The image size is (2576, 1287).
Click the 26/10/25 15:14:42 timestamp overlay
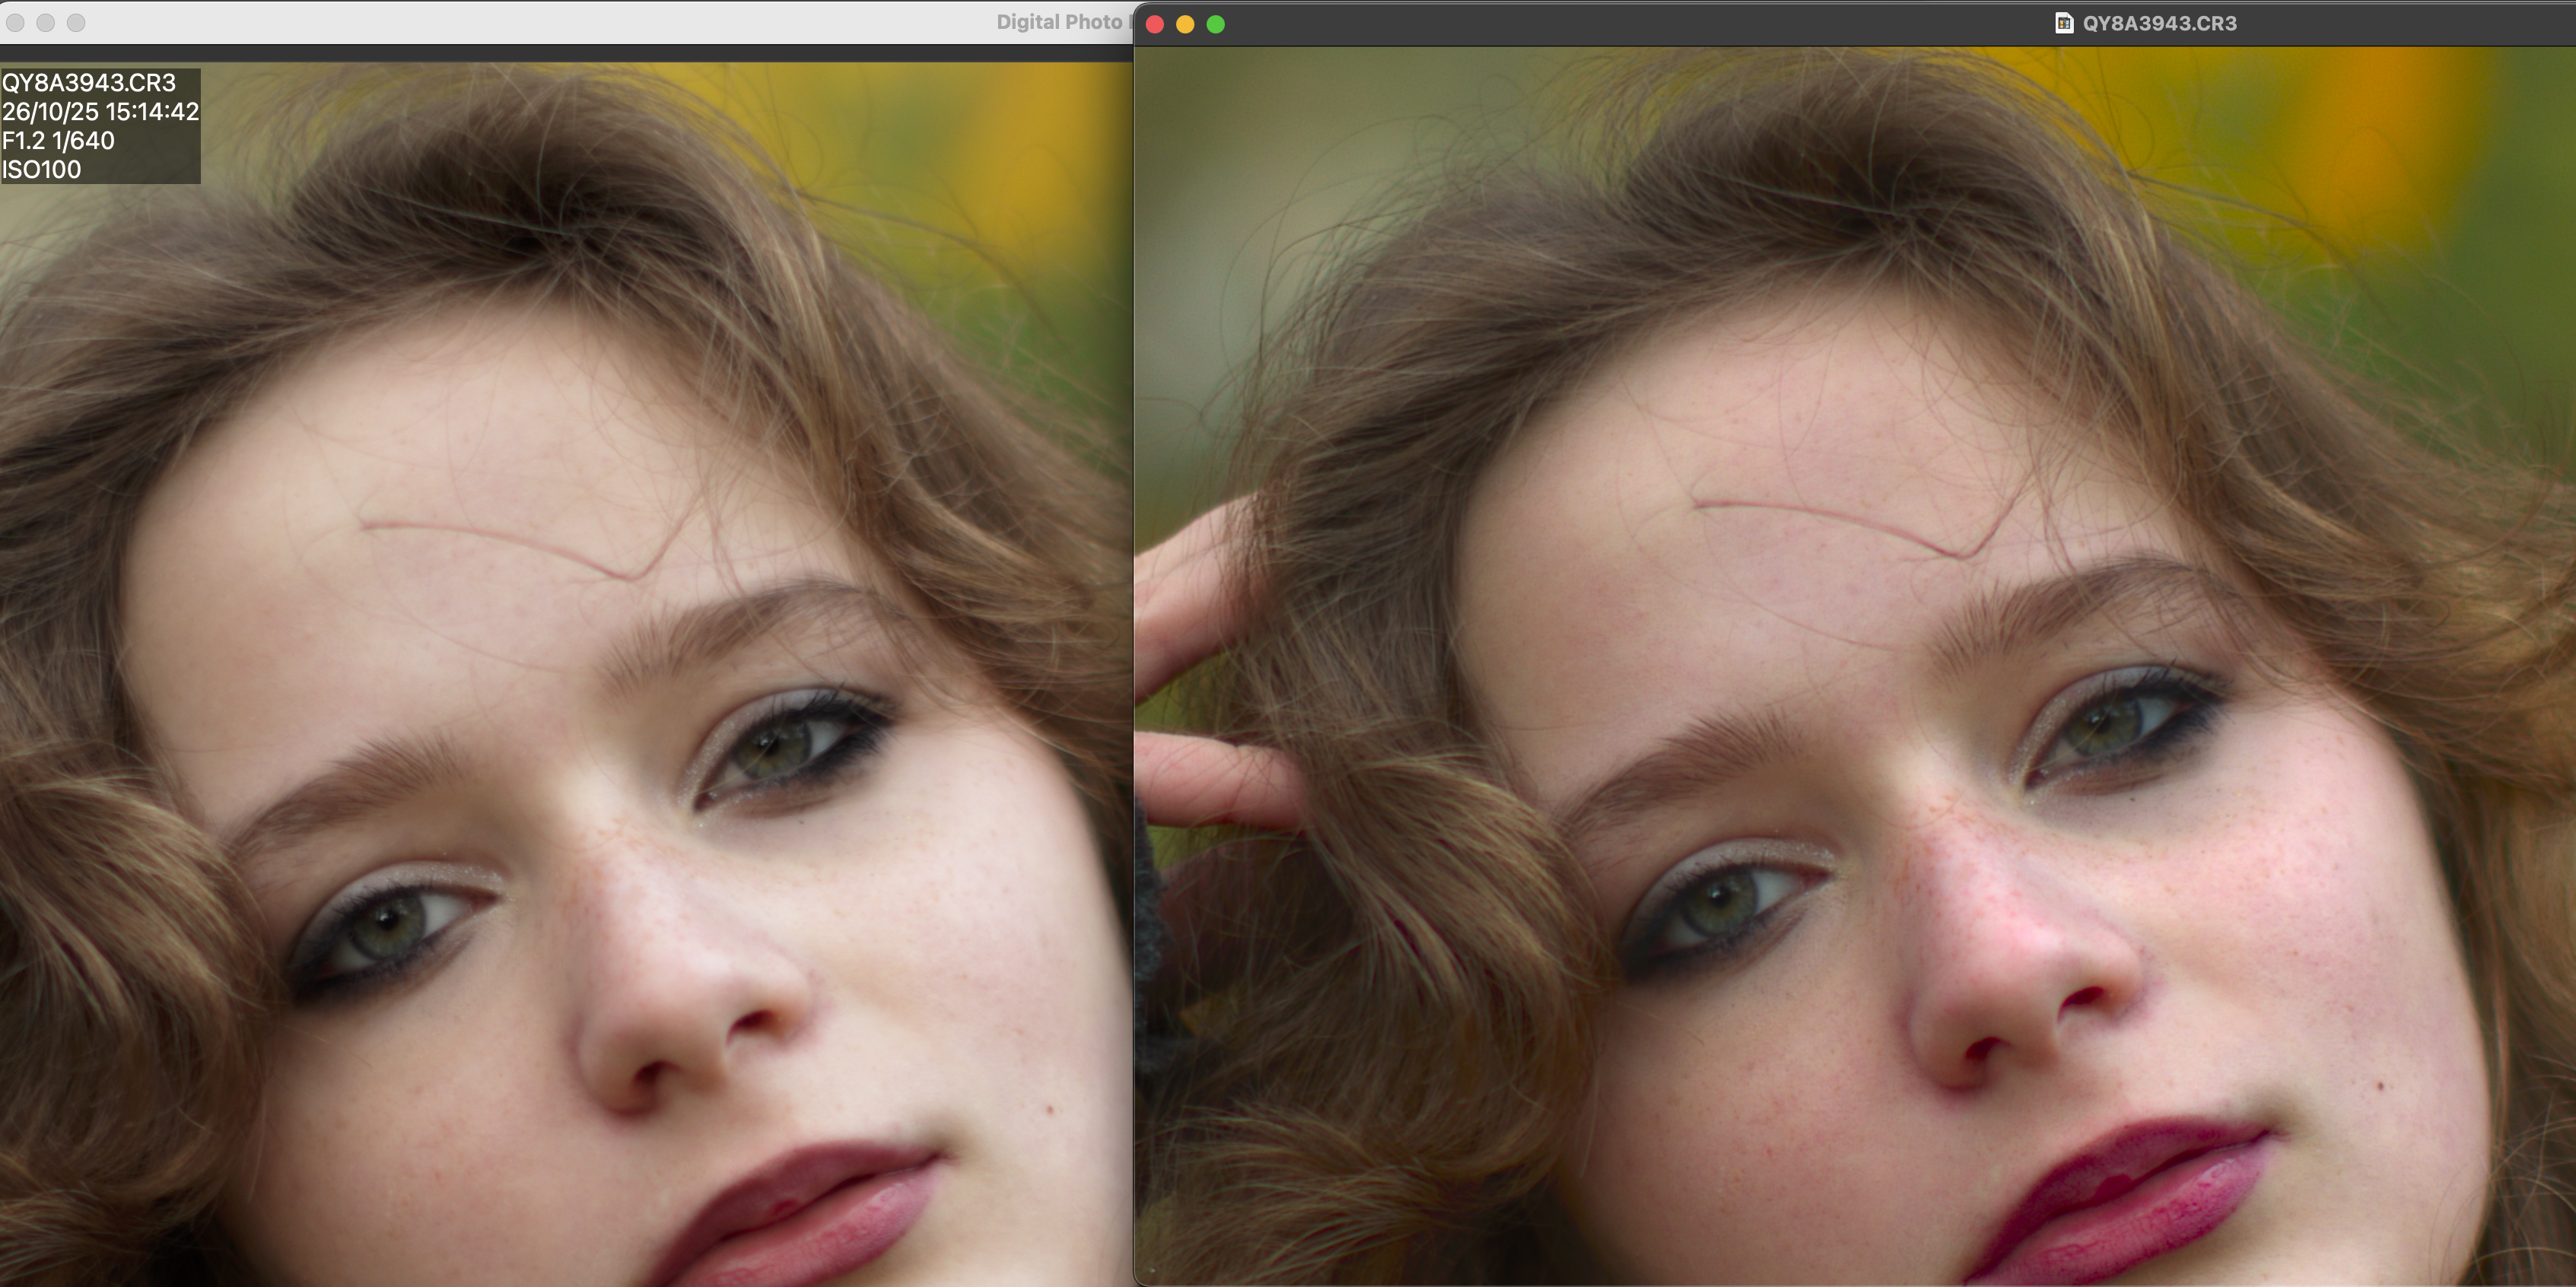click(x=100, y=112)
